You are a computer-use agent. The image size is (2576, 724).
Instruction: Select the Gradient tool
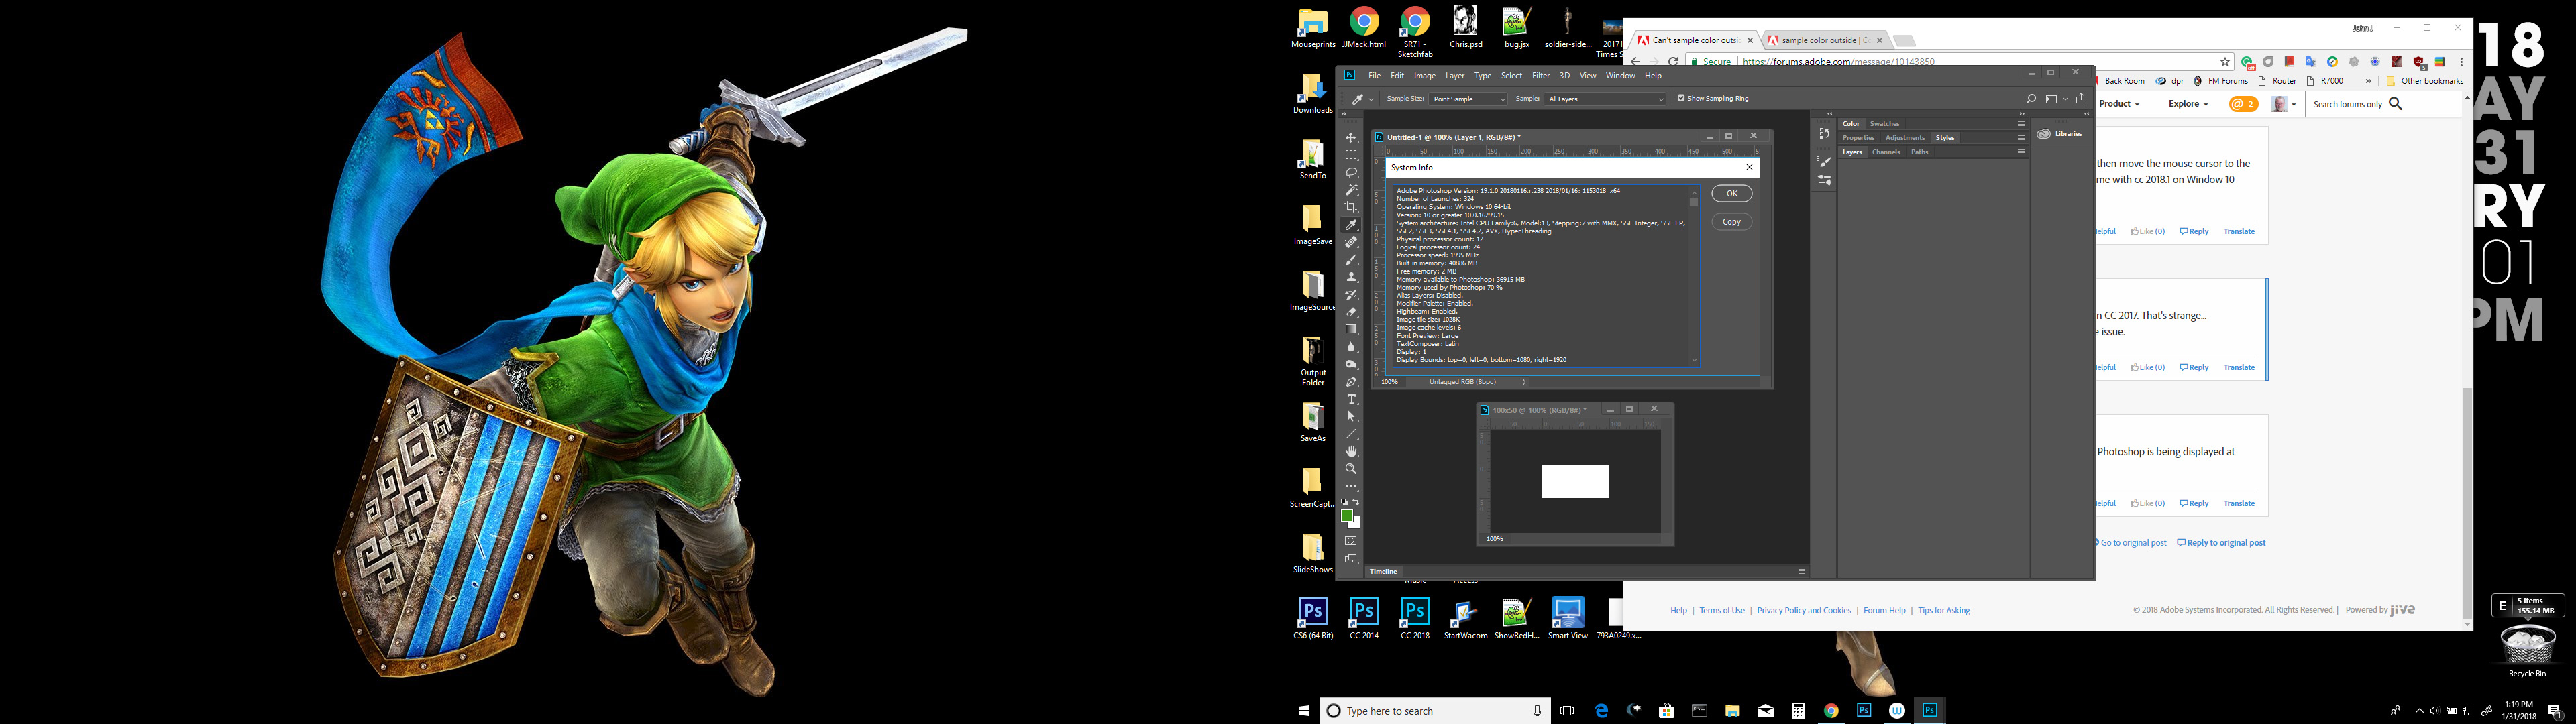pos(1351,329)
